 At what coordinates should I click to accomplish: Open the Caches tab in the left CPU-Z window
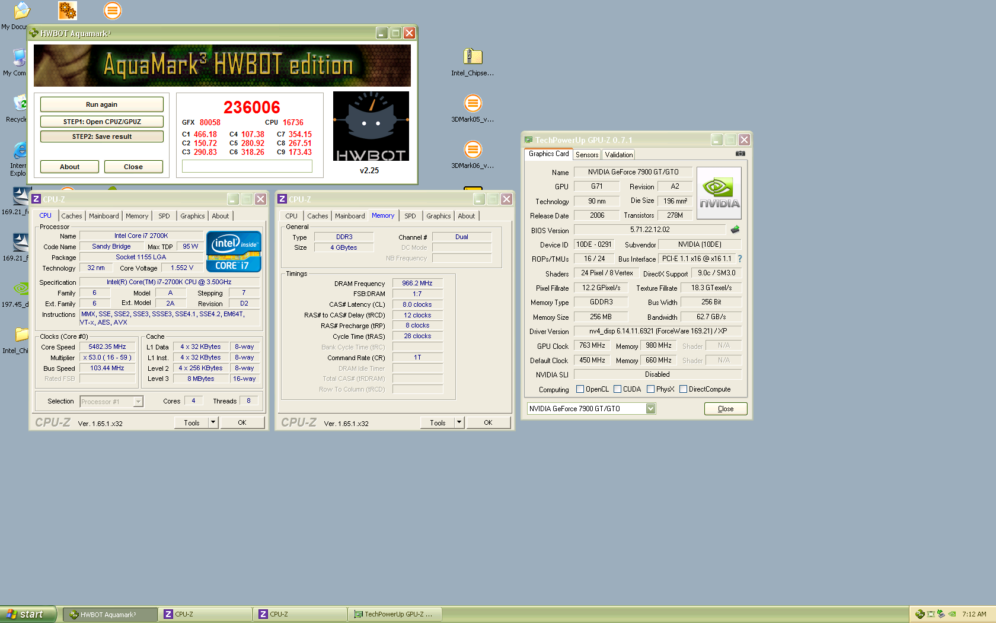(x=72, y=216)
